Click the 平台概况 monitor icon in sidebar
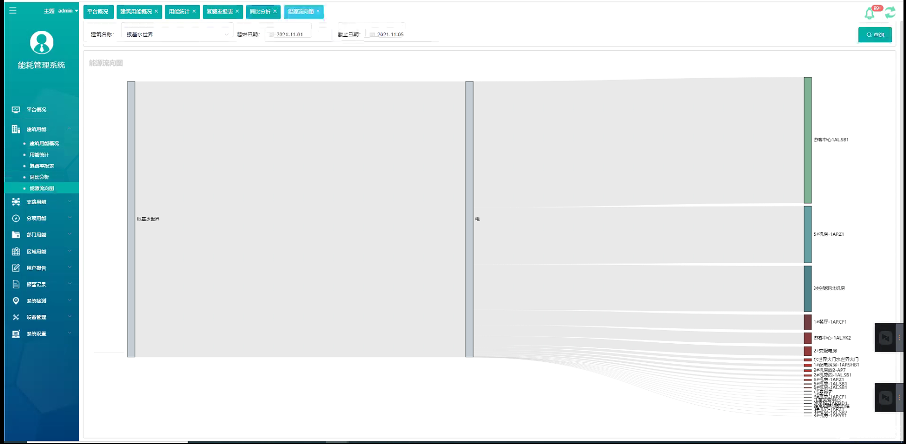 click(x=16, y=110)
